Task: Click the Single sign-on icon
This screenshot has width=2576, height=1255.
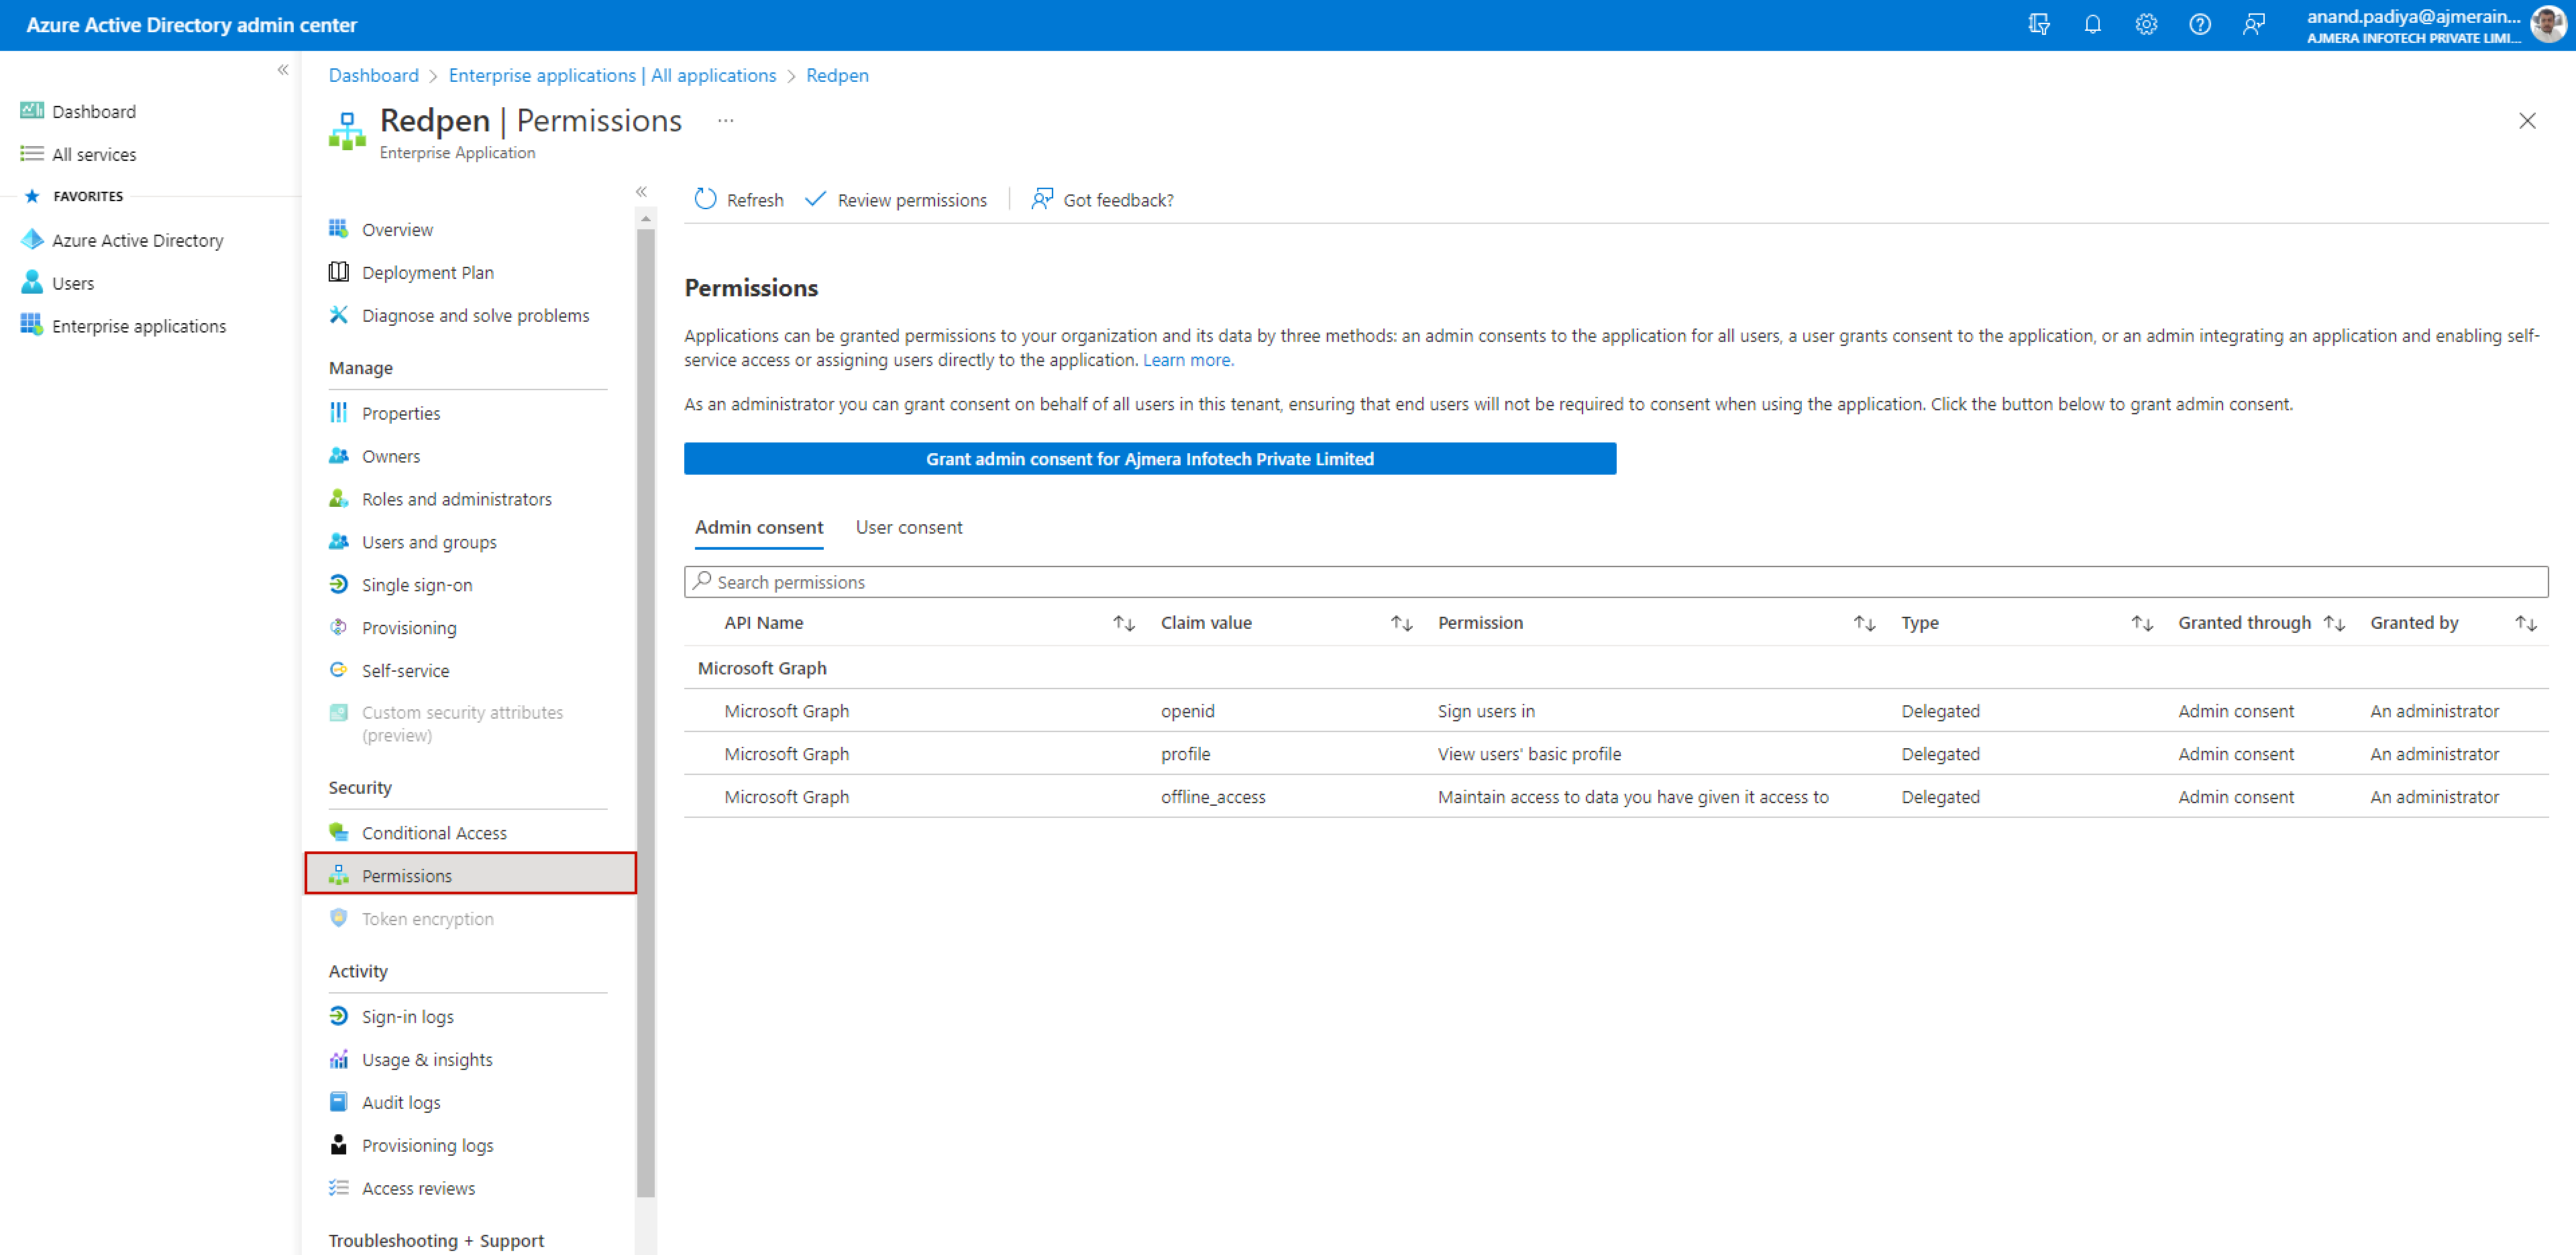Action: (339, 585)
